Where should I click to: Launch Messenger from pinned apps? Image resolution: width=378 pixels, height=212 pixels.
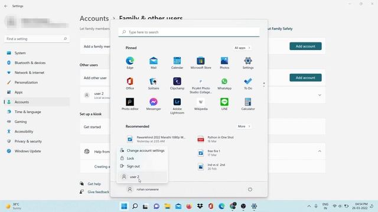pos(154,104)
